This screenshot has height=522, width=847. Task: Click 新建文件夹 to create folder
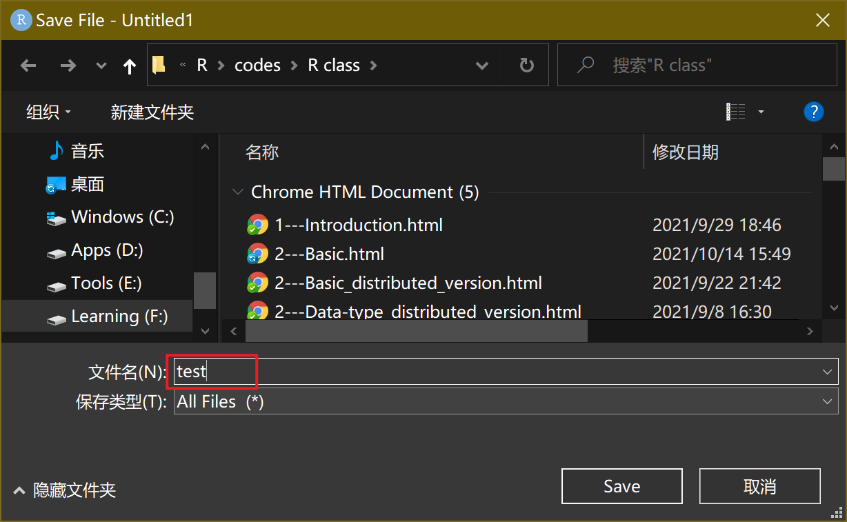coord(152,112)
